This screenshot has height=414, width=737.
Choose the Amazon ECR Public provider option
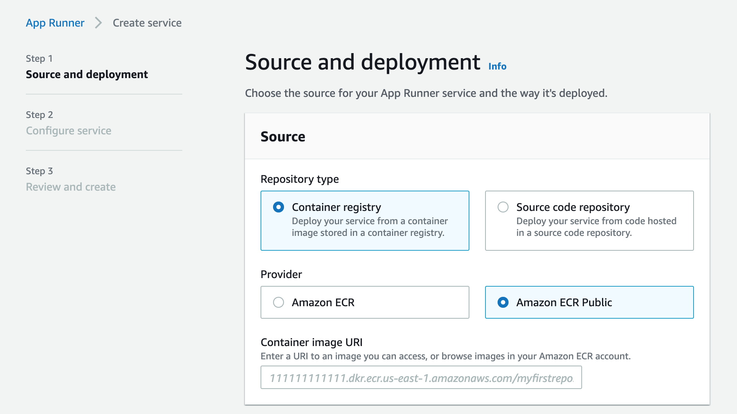(503, 302)
